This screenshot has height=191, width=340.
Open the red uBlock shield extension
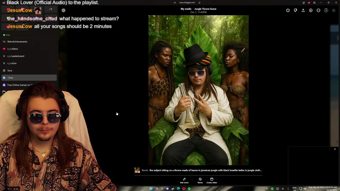pyautogui.click(x=309, y=3)
